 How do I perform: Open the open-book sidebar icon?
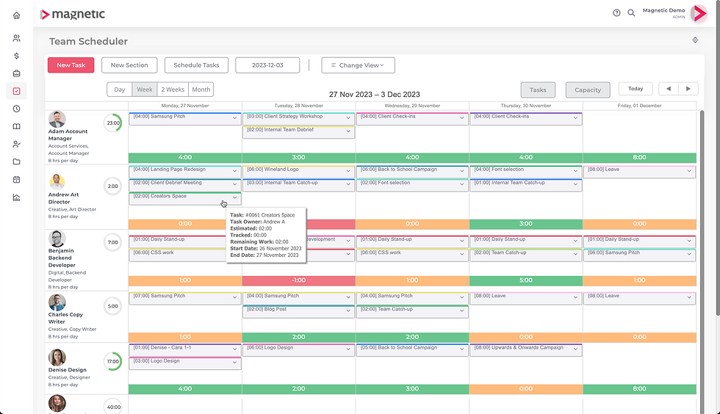coord(16,127)
